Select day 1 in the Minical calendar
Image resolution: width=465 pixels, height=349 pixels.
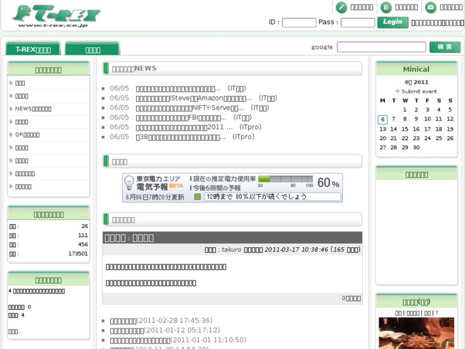tap(405, 110)
